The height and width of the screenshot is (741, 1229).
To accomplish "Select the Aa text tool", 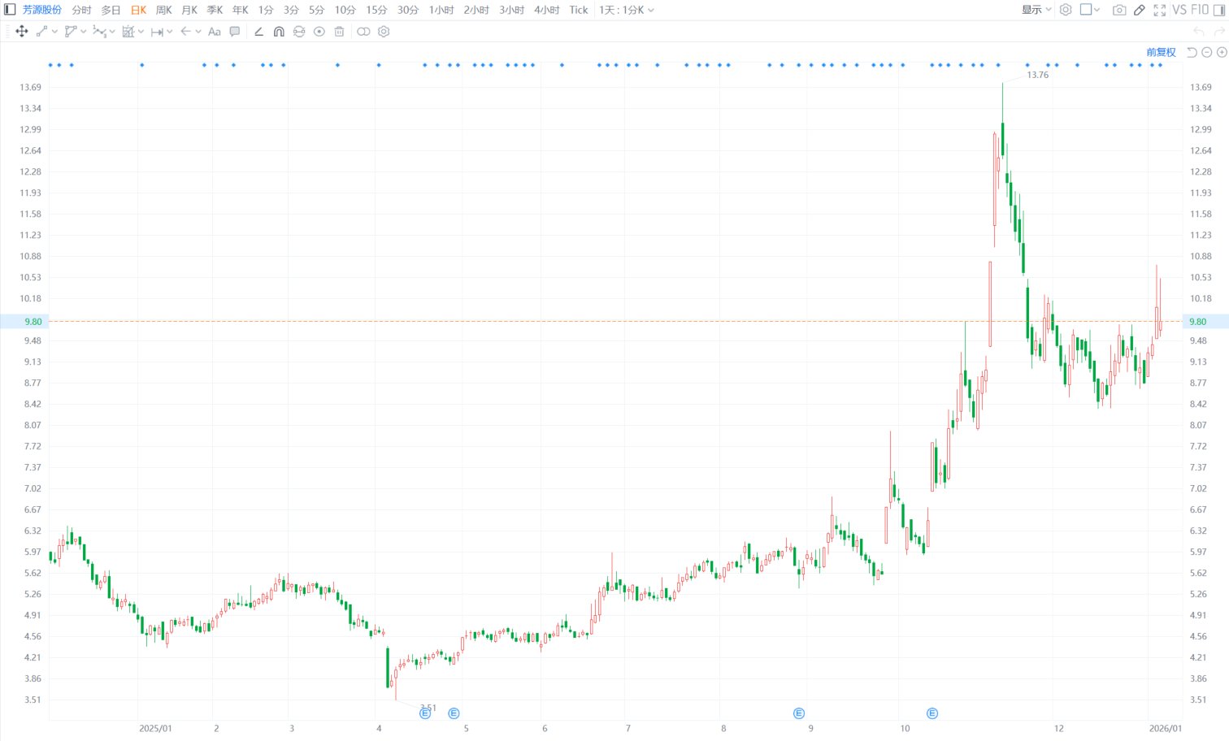I will tap(215, 32).
